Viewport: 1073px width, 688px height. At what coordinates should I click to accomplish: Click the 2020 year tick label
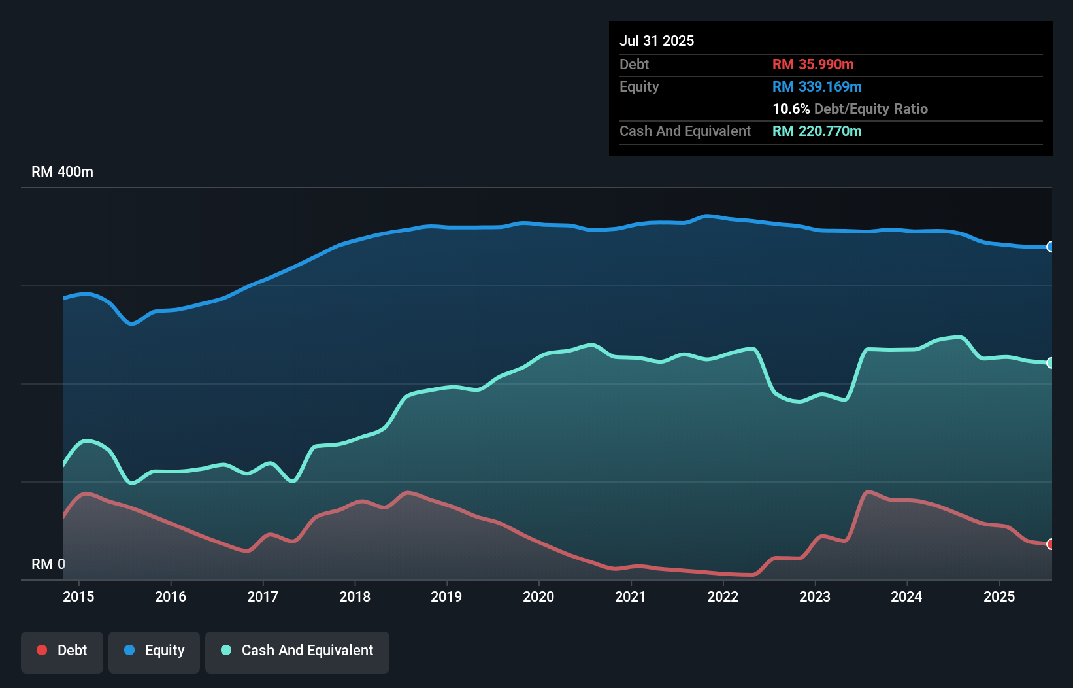(x=538, y=596)
